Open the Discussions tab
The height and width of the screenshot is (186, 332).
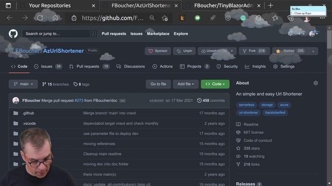pos(131,67)
